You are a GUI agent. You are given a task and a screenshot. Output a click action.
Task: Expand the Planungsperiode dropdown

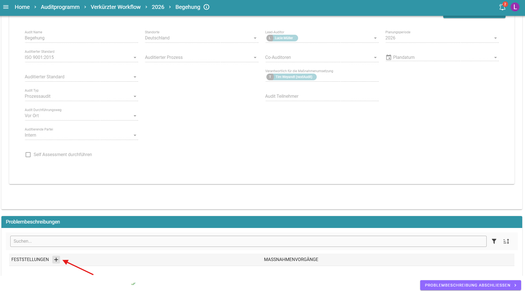pyautogui.click(x=496, y=38)
